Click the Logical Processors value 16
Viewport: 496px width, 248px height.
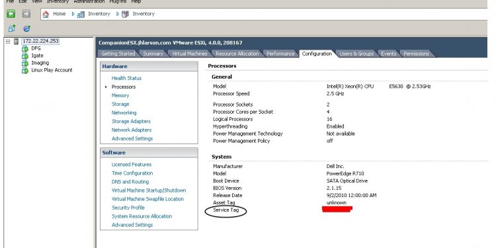(329, 119)
